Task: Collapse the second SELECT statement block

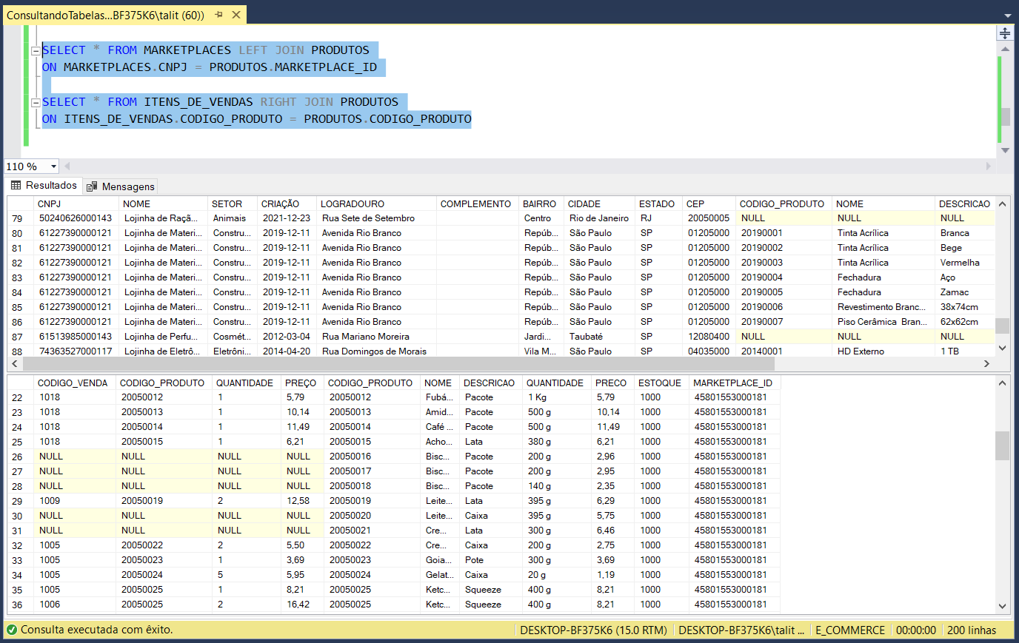Action: coord(36,102)
